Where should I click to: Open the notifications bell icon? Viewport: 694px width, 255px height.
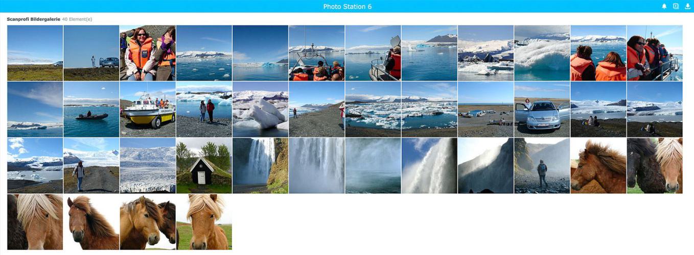pyautogui.click(x=664, y=6)
